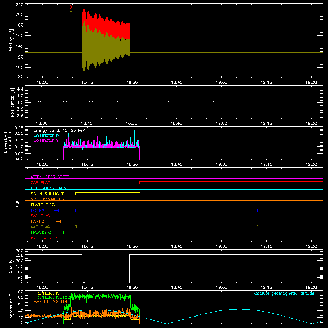Image resolution: width=328 pixels, height=328 pixels.
Task: Click the Energy band: 12-25 keV label
Action: (59, 130)
